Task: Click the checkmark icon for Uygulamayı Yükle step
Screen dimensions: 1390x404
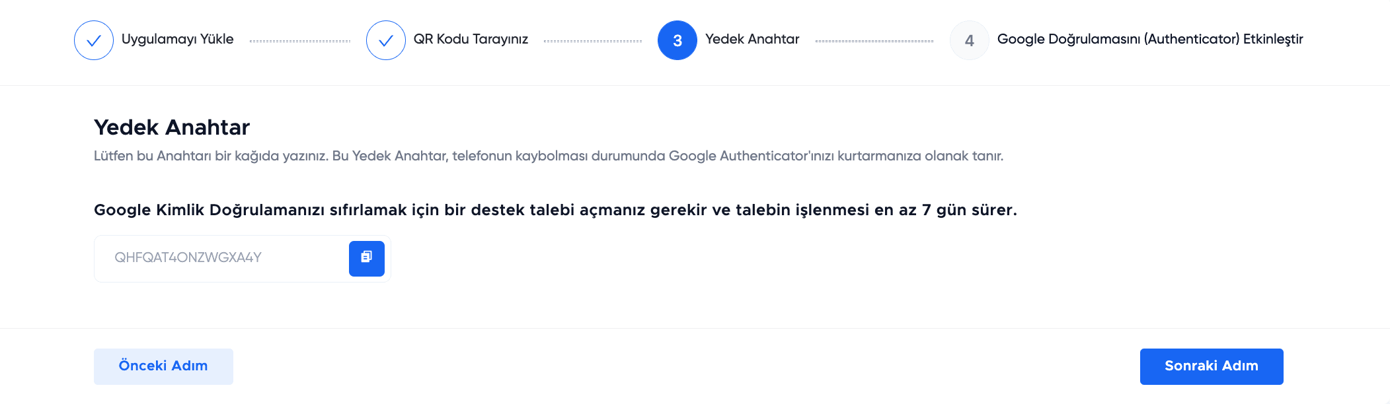Action: coord(95,40)
